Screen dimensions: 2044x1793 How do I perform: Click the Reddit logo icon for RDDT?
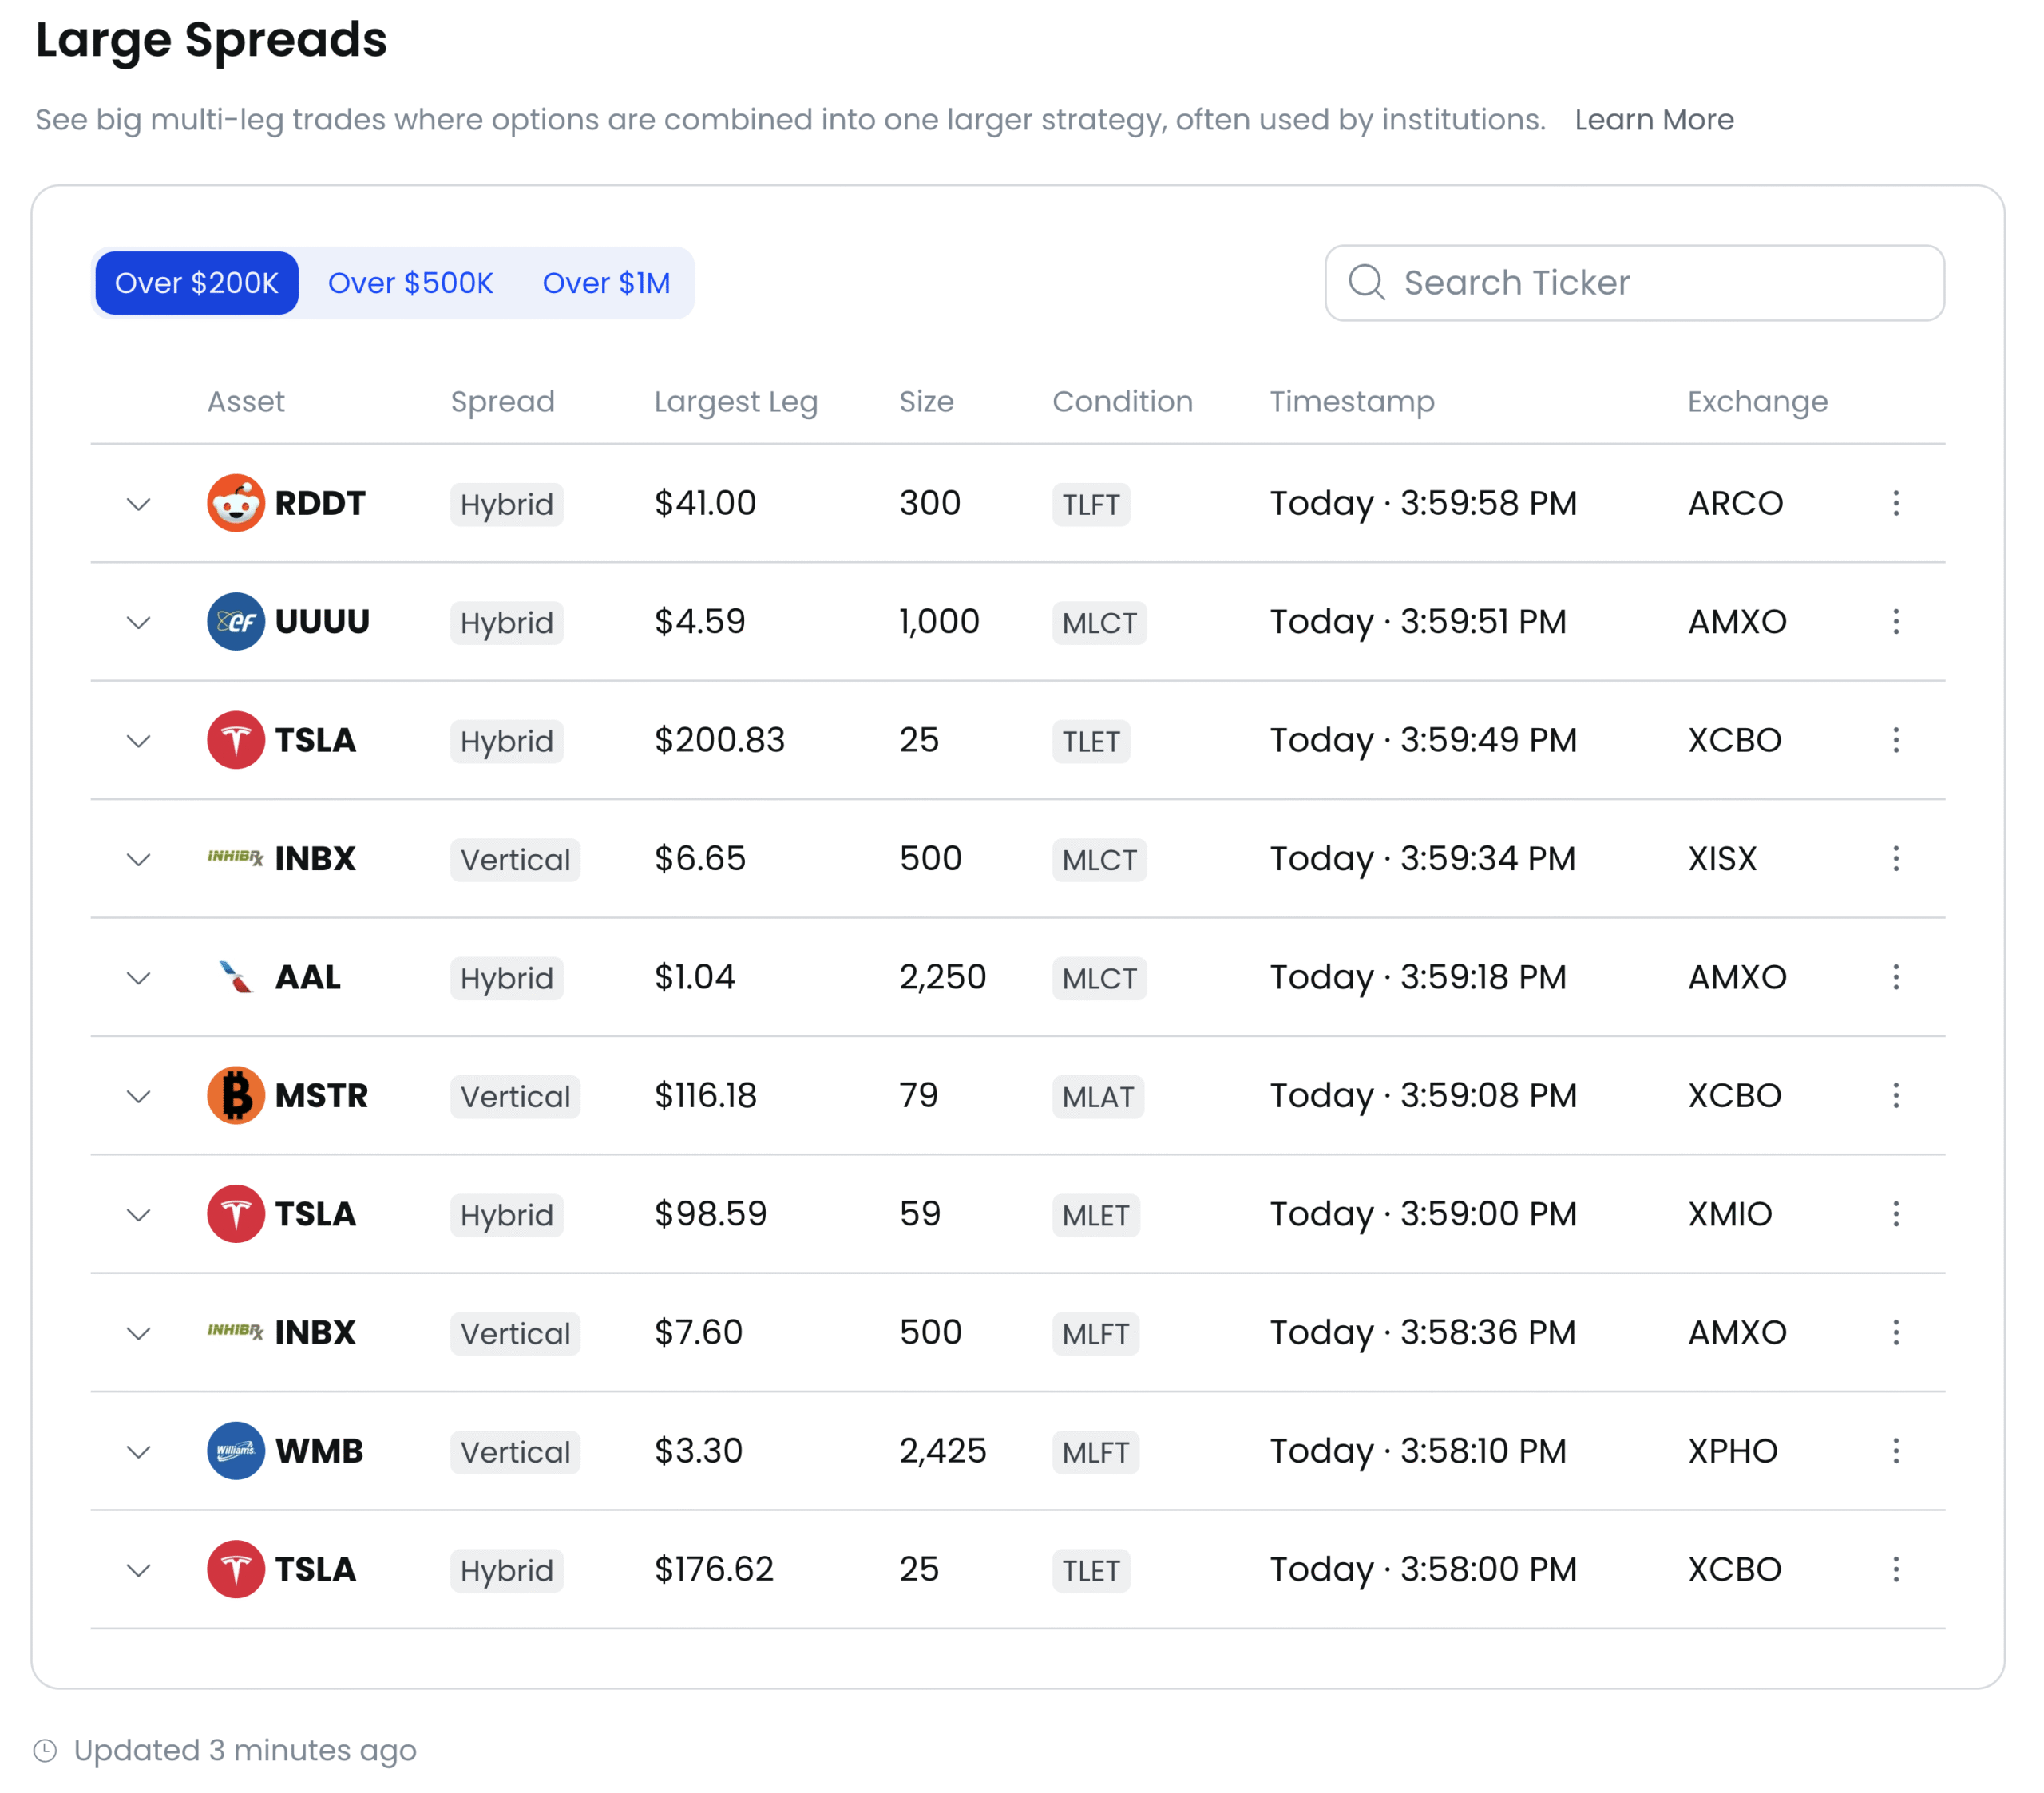[235, 503]
